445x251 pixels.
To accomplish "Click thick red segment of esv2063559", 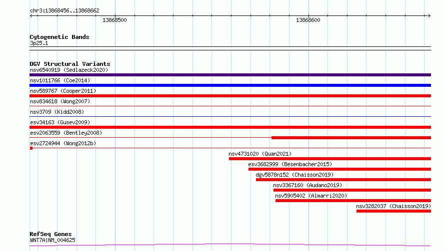I will coord(351,138).
